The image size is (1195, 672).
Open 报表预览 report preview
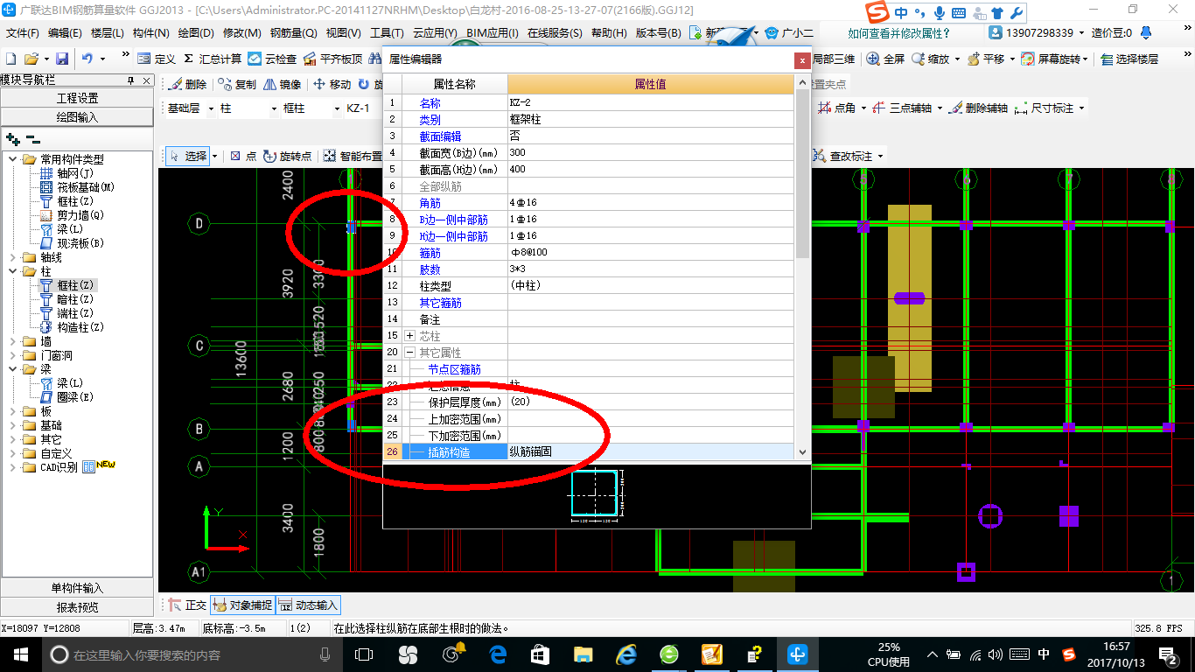[x=77, y=606]
